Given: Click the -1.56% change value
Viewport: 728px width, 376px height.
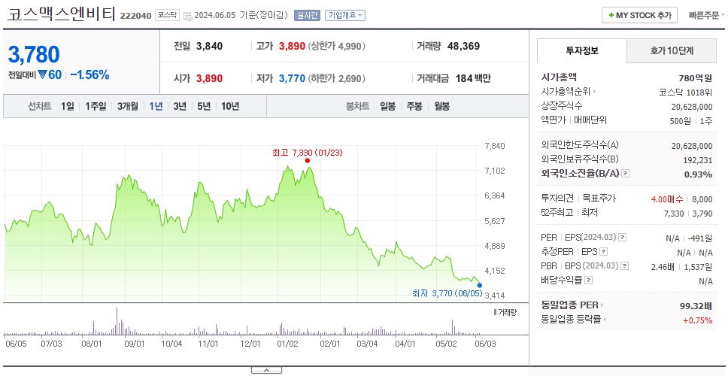Looking at the screenshot, I should (89, 74).
